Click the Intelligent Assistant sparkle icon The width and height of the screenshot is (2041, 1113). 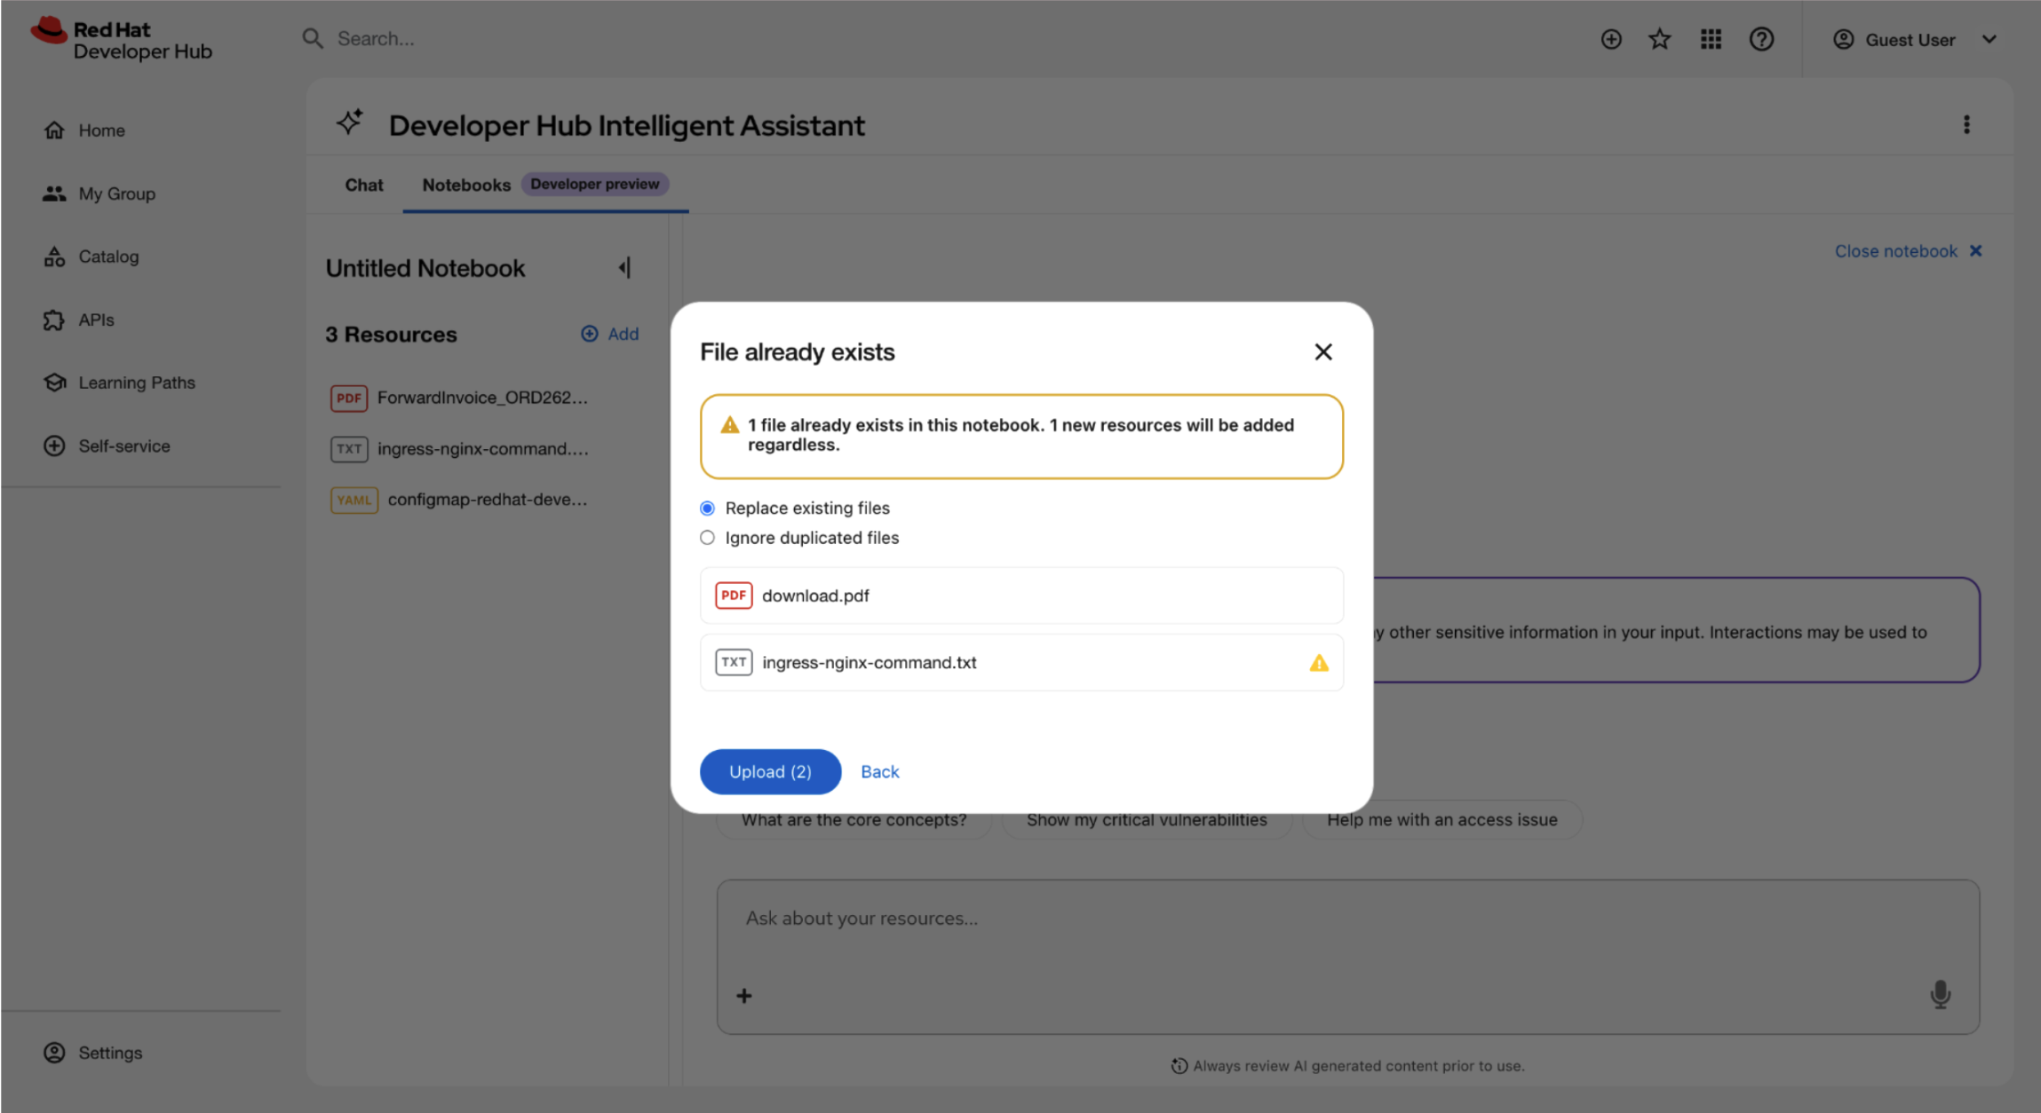tap(350, 122)
